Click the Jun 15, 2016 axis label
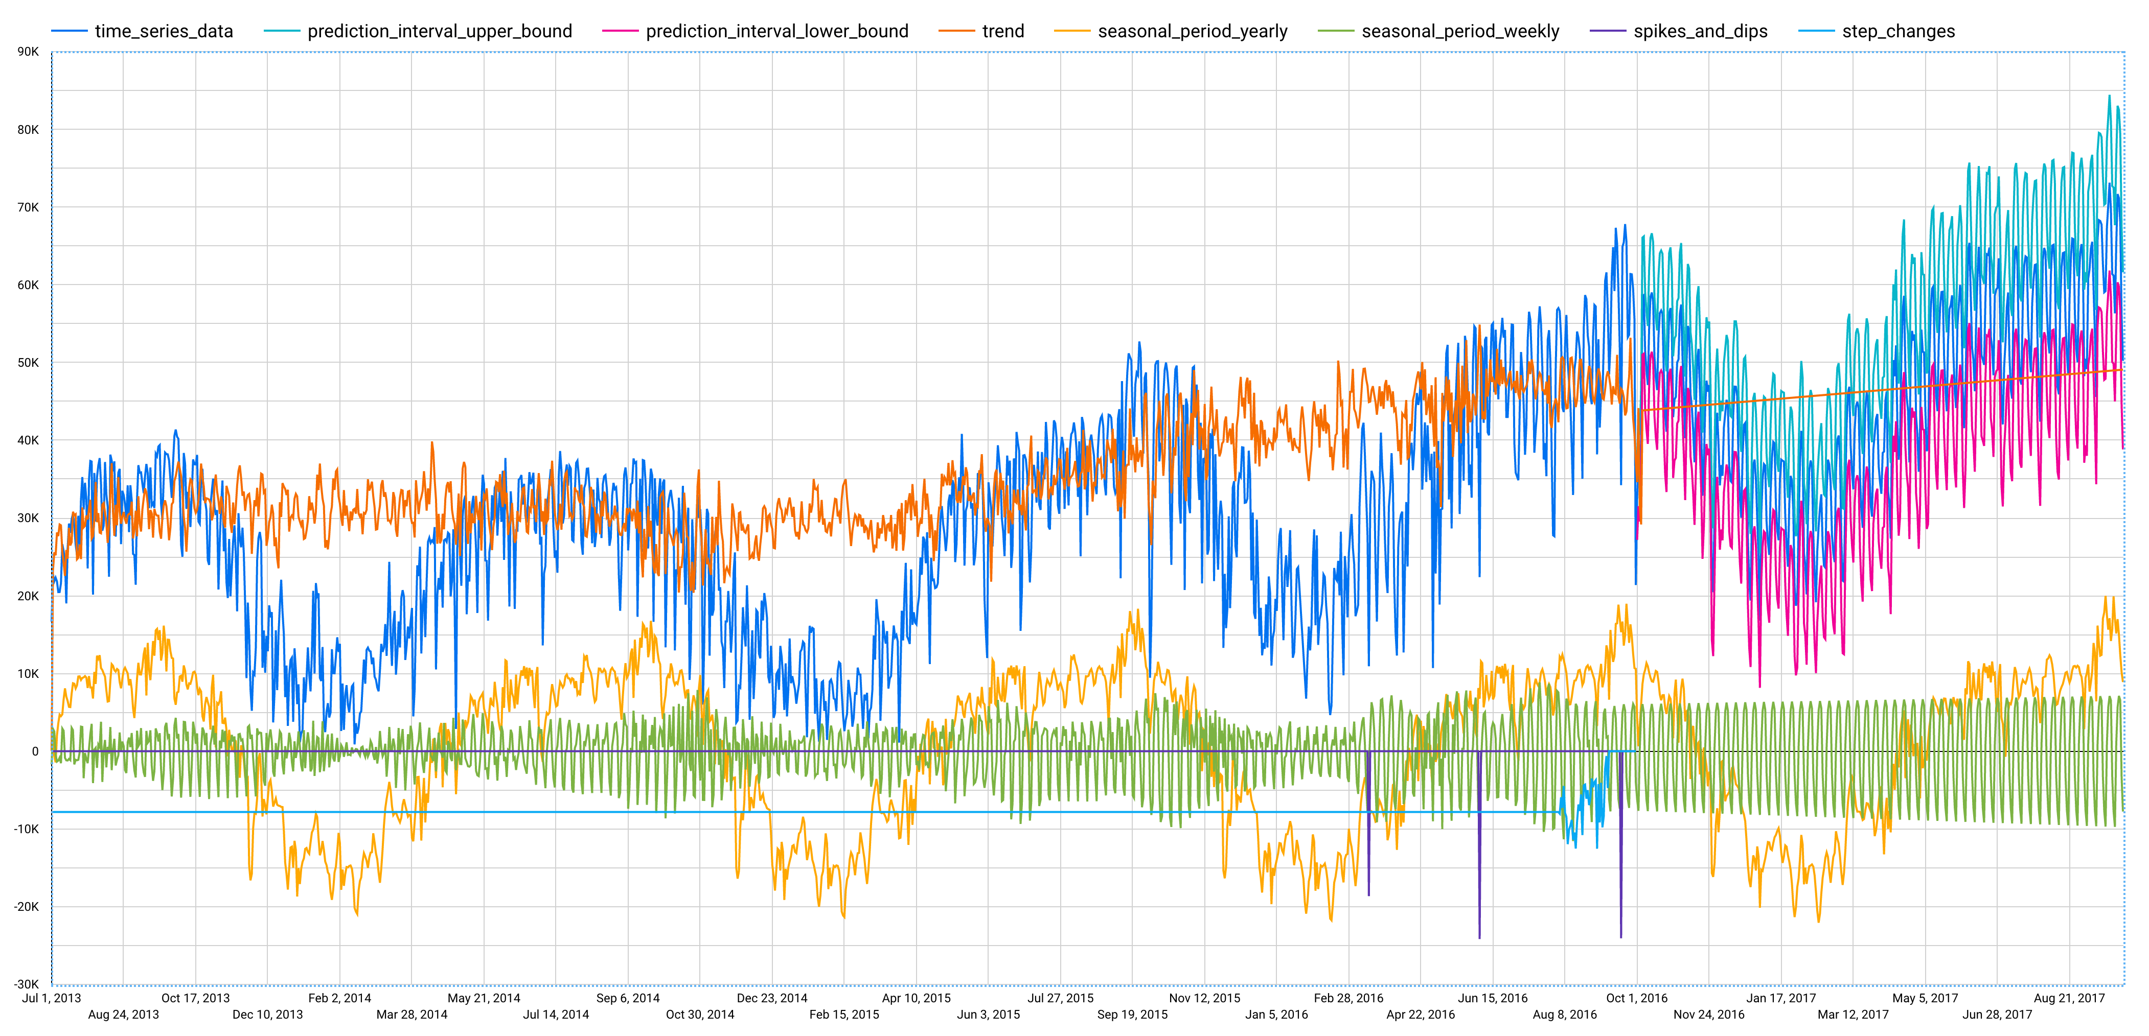The image size is (2149, 1036). [x=1493, y=998]
